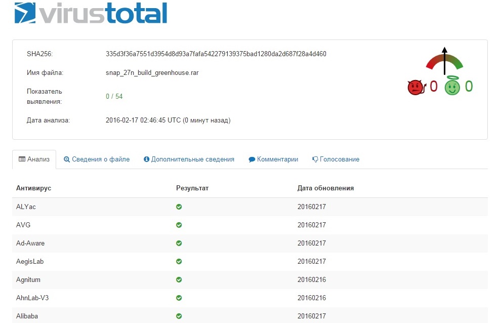
Task: Click the green checkmark in AhnLab-V3 row
Action: coord(179,298)
